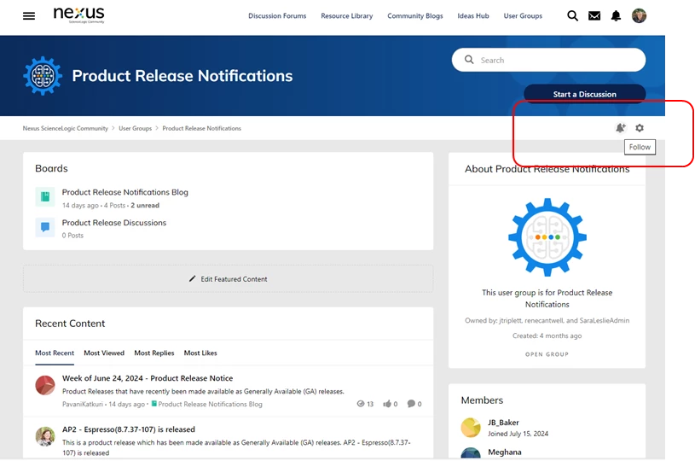The width and height of the screenshot is (695, 461).
Task: Click the blue discussion board icon
Action: [44, 227]
